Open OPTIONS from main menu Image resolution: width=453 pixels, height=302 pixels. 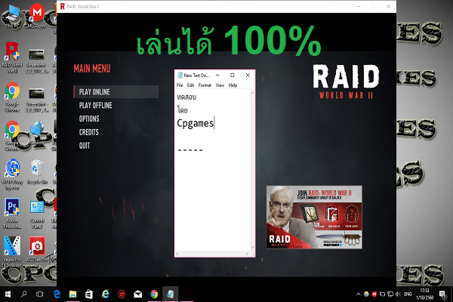pyautogui.click(x=89, y=119)
